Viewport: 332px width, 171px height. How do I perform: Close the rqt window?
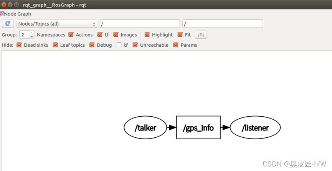(x=4, y=5)
